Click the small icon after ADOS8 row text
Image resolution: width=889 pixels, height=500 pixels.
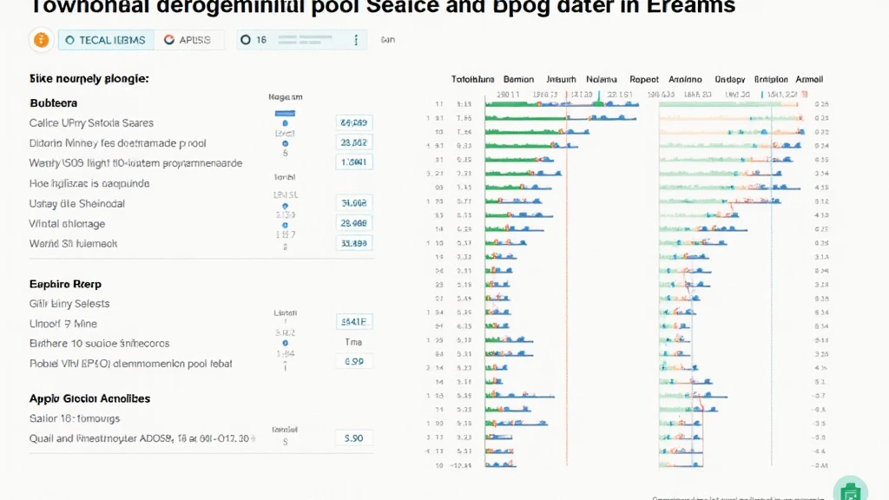(x=253, y=439)
